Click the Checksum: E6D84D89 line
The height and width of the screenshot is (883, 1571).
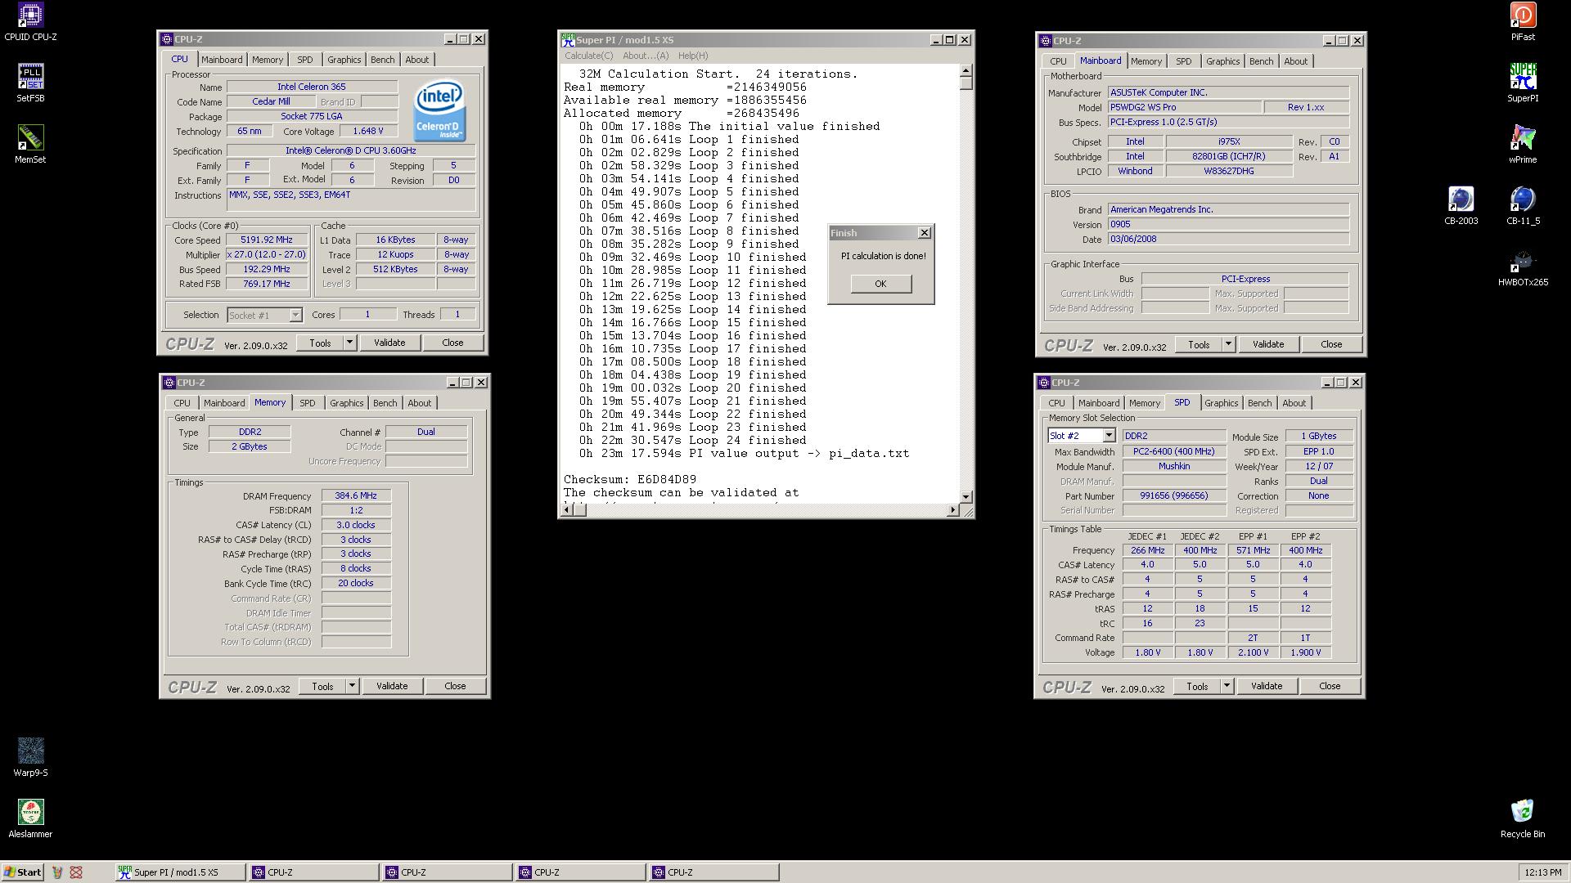coord(630,480)
